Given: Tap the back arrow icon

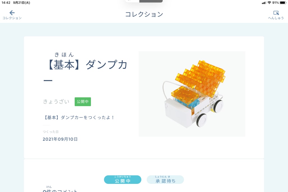Looking at the screenshot, I should (x=12, y=13).
